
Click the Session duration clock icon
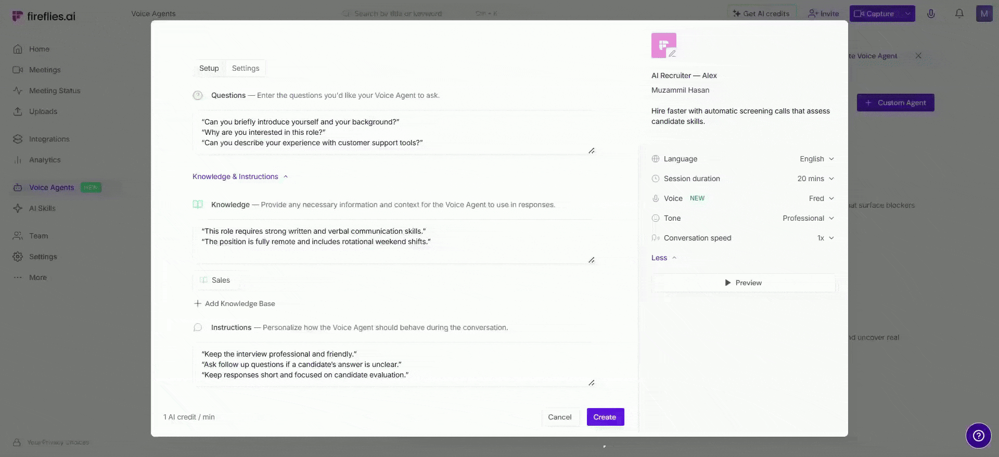[656, 179]
